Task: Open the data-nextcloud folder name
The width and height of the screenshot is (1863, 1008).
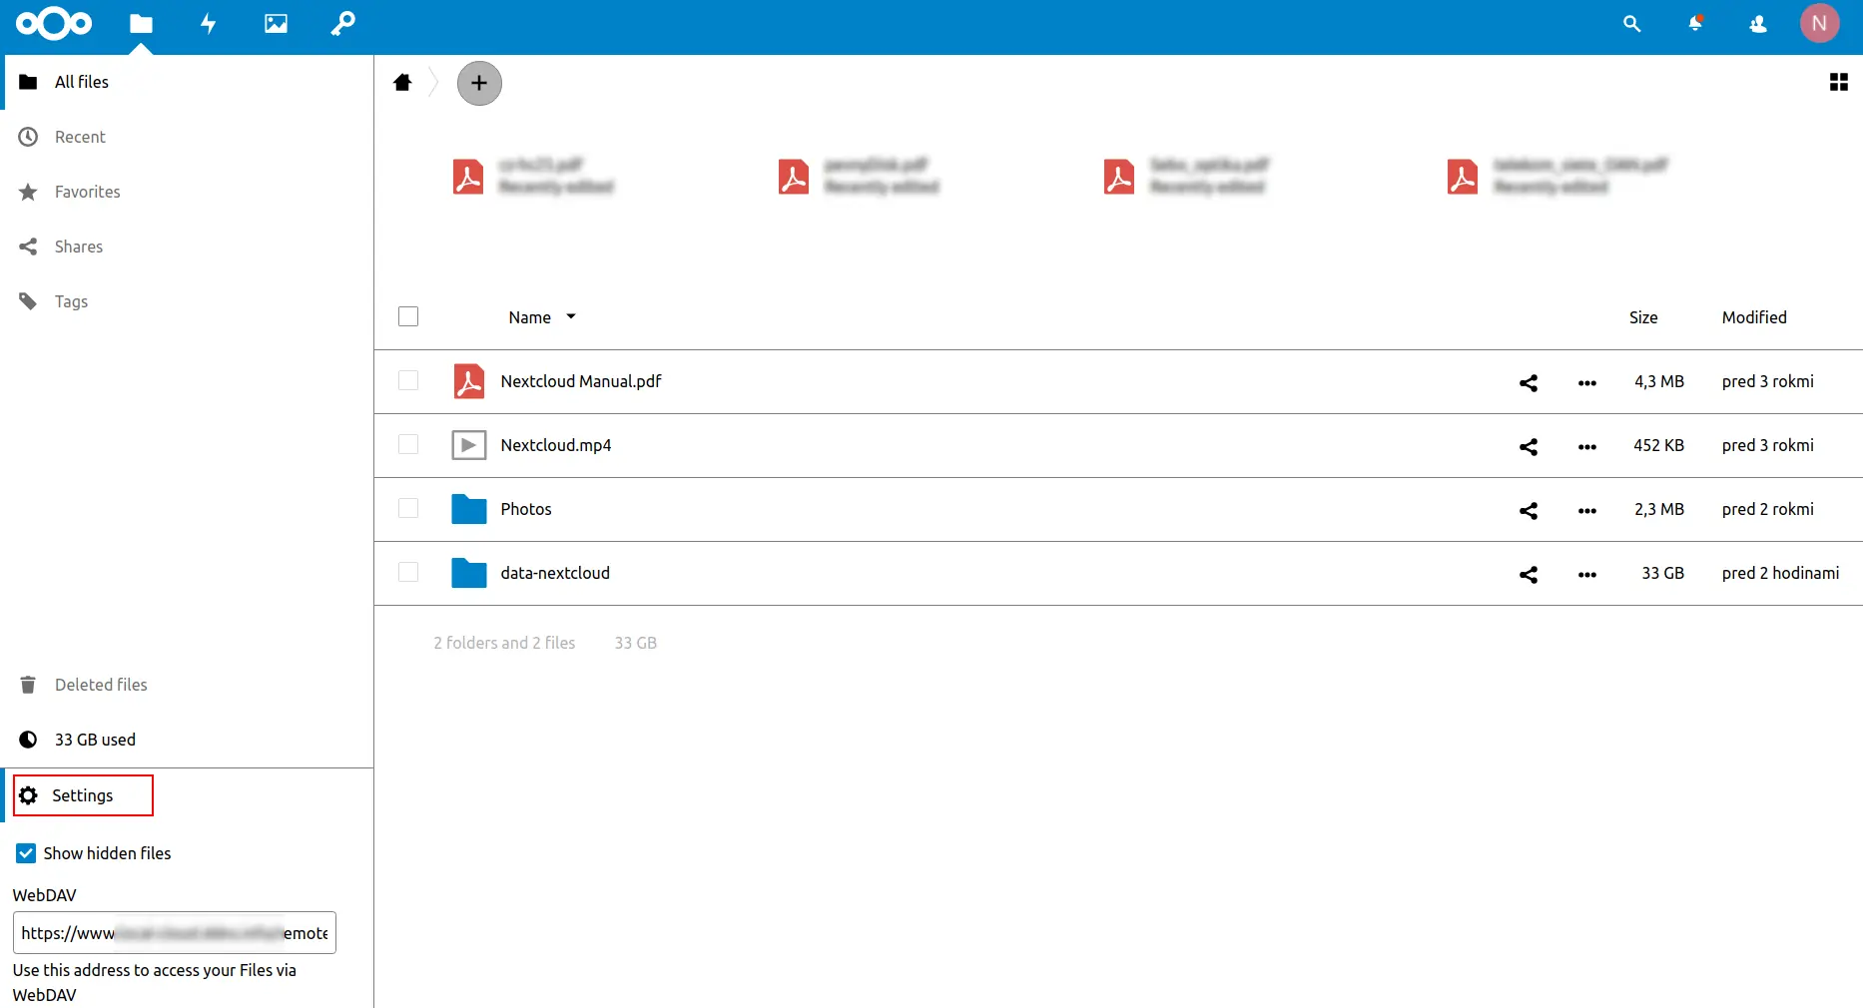Action: click(555, 573)
